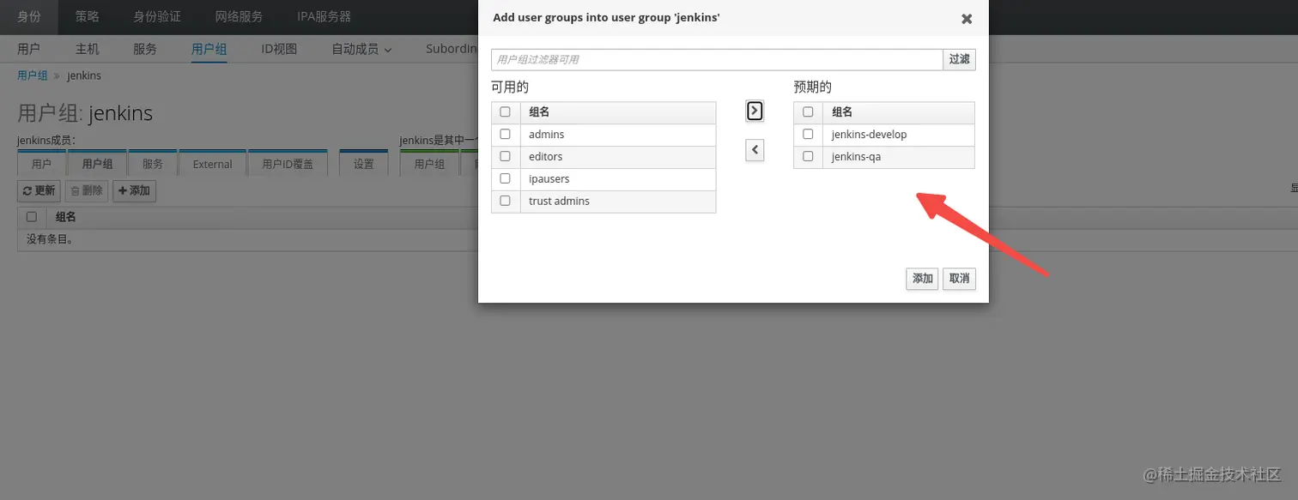Tick the ipausers group checkbox

point(505,178)
